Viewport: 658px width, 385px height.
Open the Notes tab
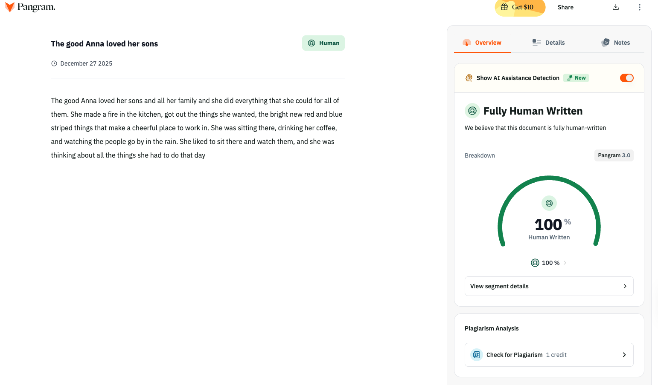616,43
